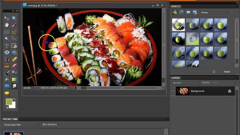The image size is (240, 135).
Task: Open document info arrow in status bar
Action: [x=75, y=88]
